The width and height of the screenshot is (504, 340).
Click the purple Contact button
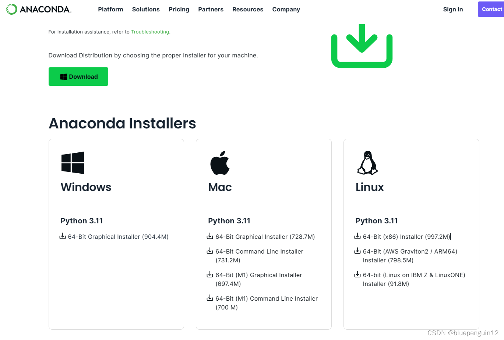(x=491, y=9)
